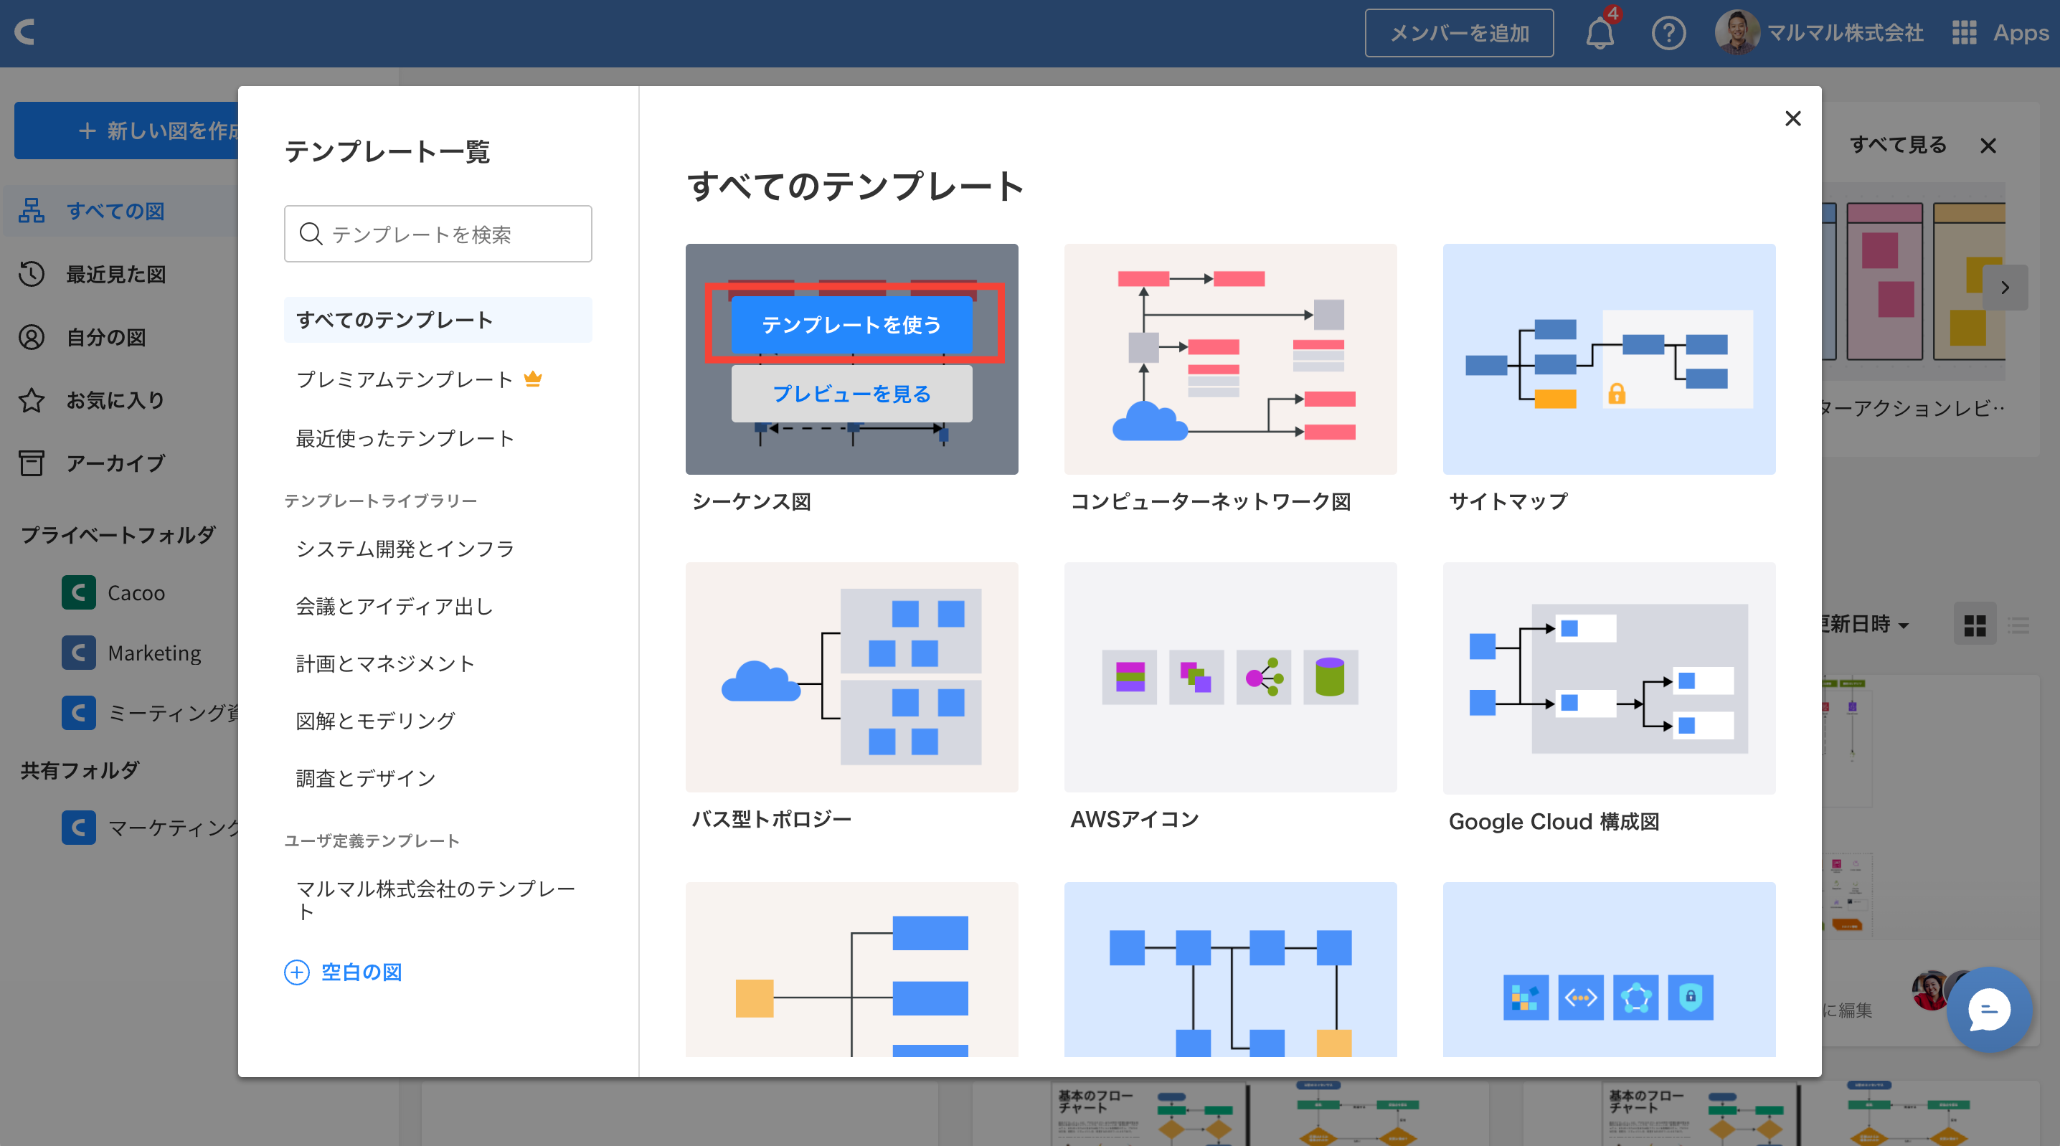The image size is (2060, 1146).
Task: Click the マーケティング shared folder icon
Action: [x=78, y=828]
